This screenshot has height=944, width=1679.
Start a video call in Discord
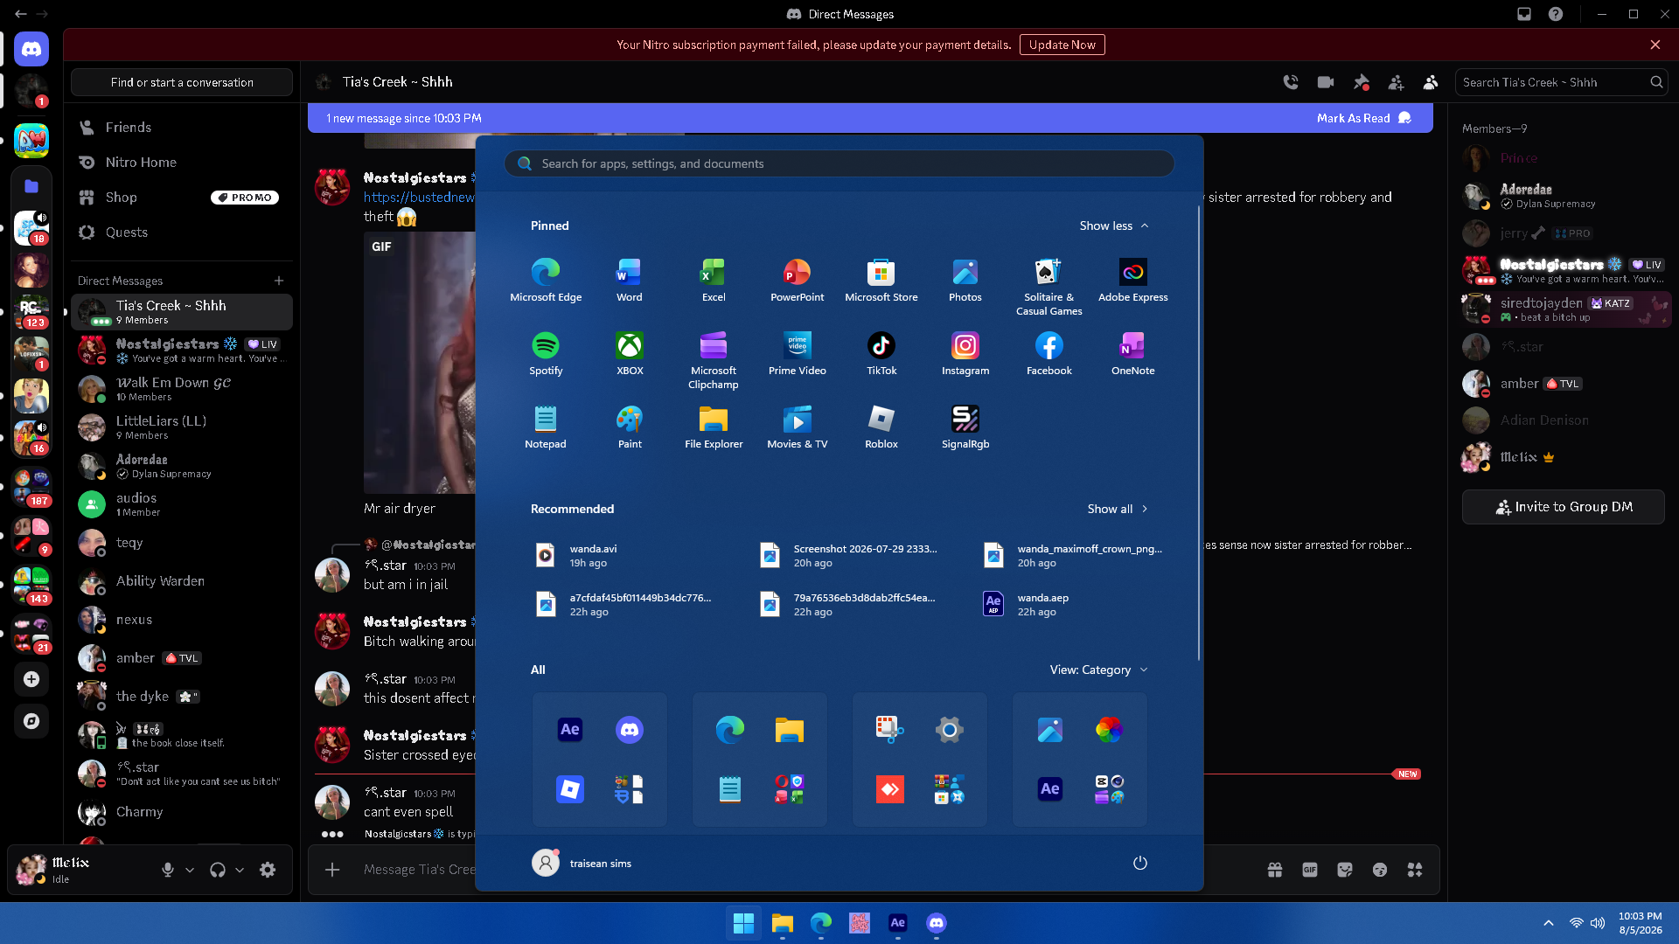[x=1326, y=82]
